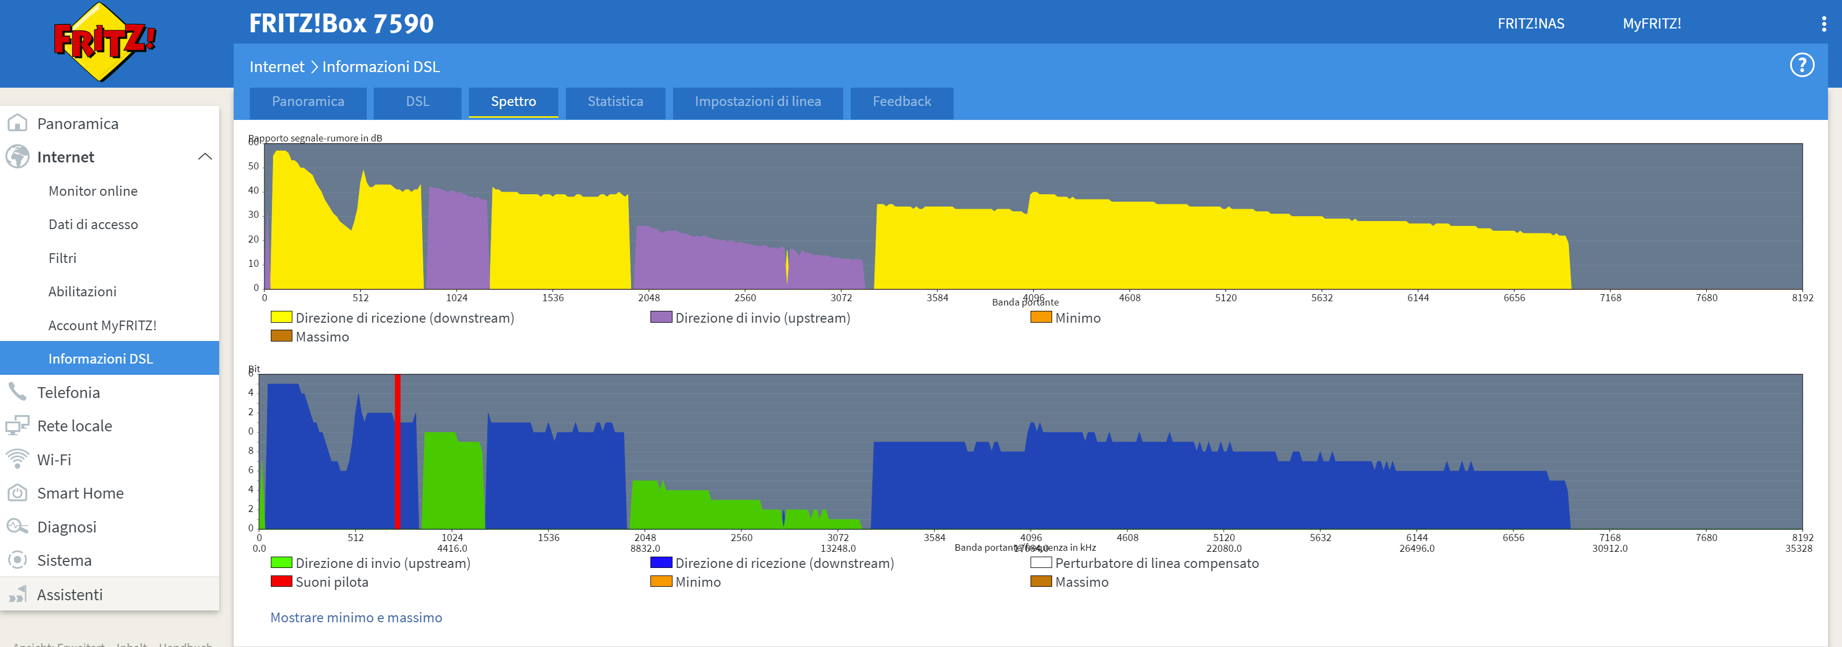Click the Sistema icon
Screen dimensions: 1842x647
[x=17, y=560]
